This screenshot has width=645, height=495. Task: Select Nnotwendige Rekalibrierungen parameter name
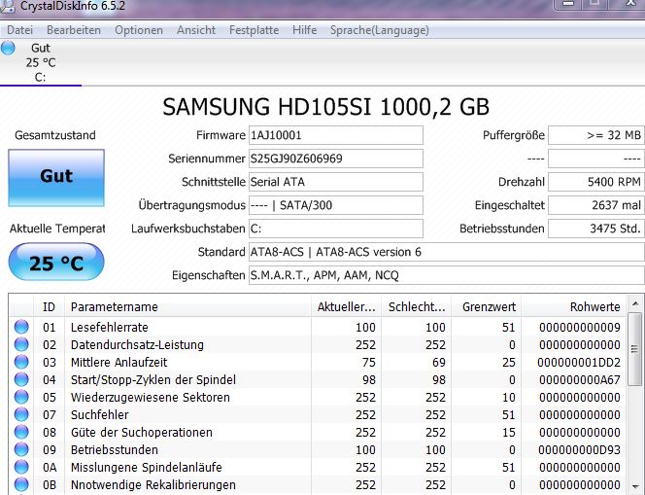pyautogui.click(x=153, y=484)
